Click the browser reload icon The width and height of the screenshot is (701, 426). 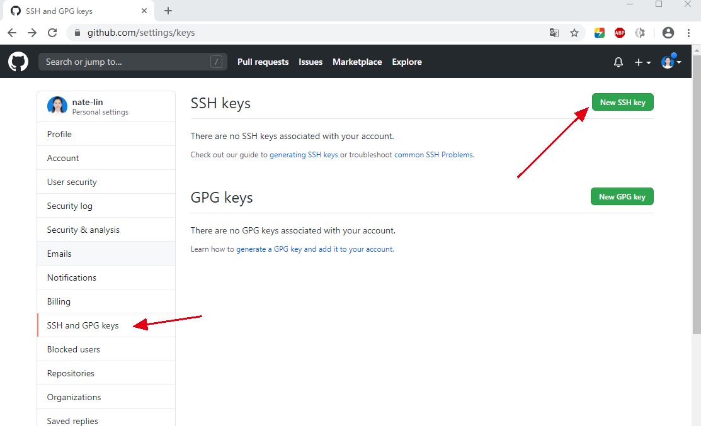pyautogui.click(x=52, y=33)
